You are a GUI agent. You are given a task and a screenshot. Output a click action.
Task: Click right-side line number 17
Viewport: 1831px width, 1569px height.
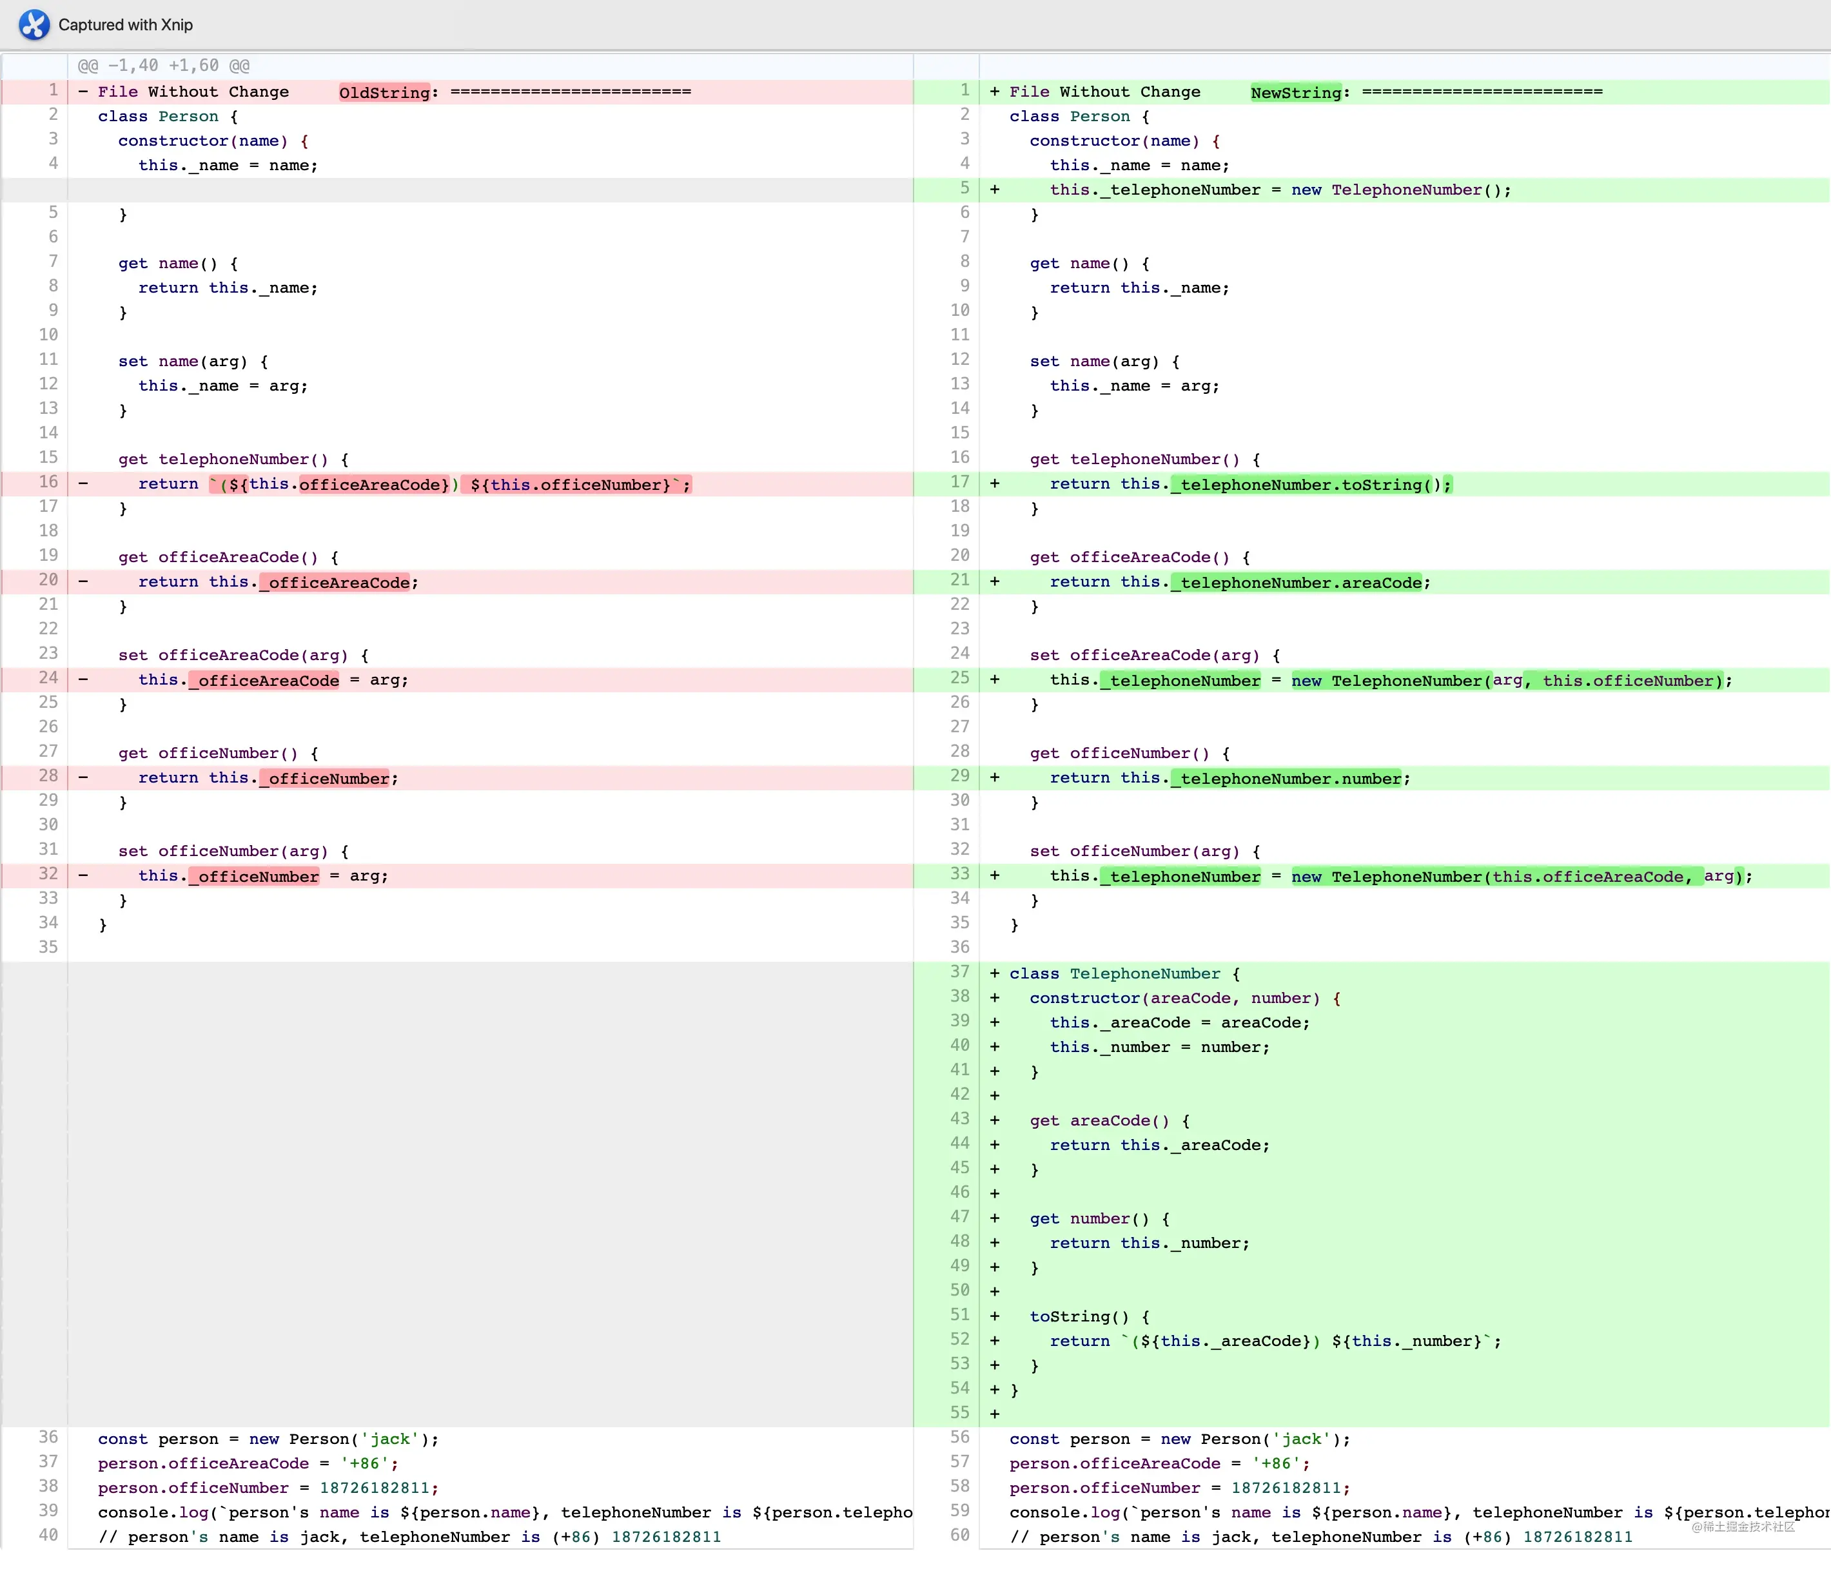pos(960,482)
